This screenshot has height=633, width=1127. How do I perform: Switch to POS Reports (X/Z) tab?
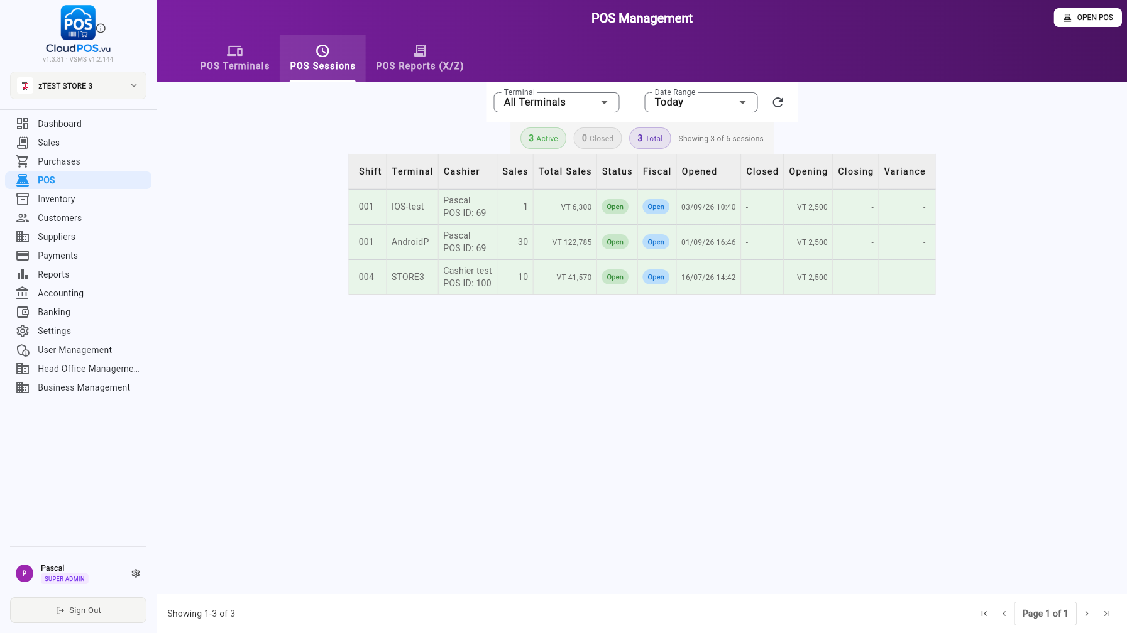point(420,58)
